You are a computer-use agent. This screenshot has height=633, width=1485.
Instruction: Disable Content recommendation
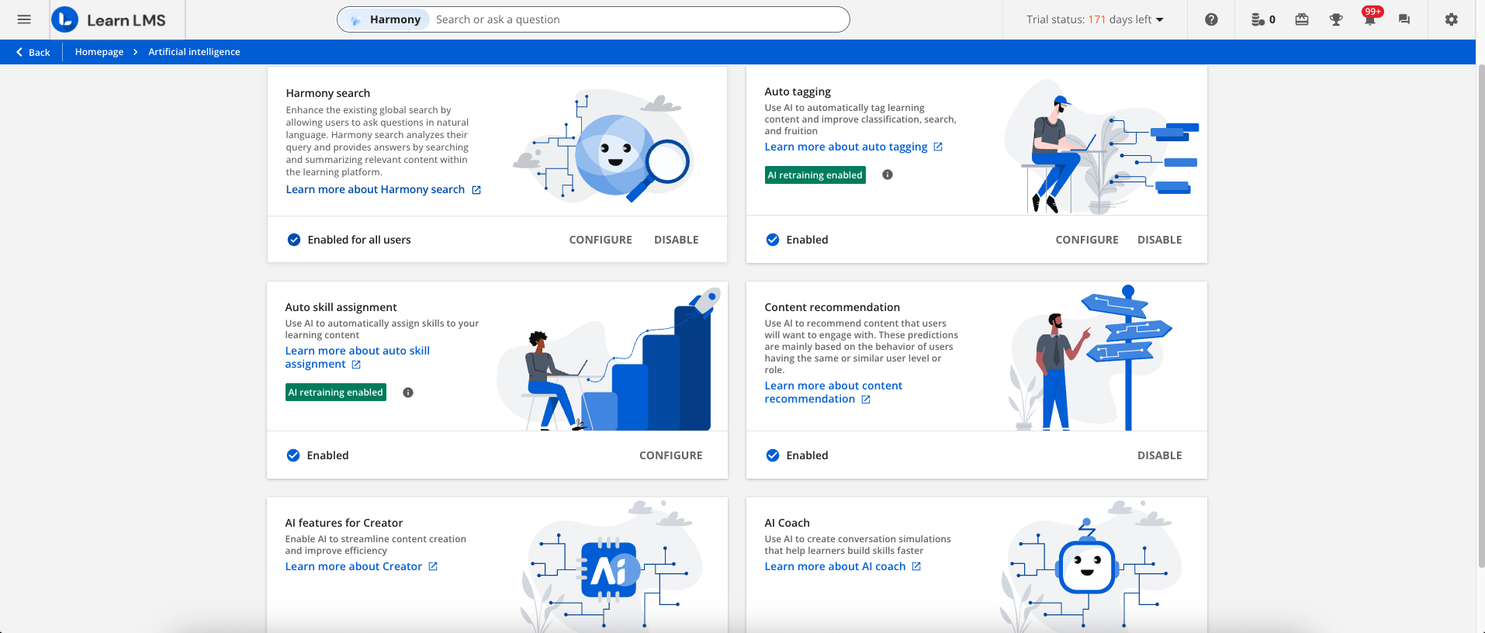tap(1160, 455)
